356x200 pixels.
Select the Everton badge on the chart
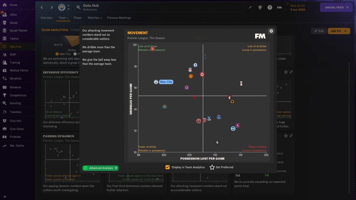click(x=219, y=117)
